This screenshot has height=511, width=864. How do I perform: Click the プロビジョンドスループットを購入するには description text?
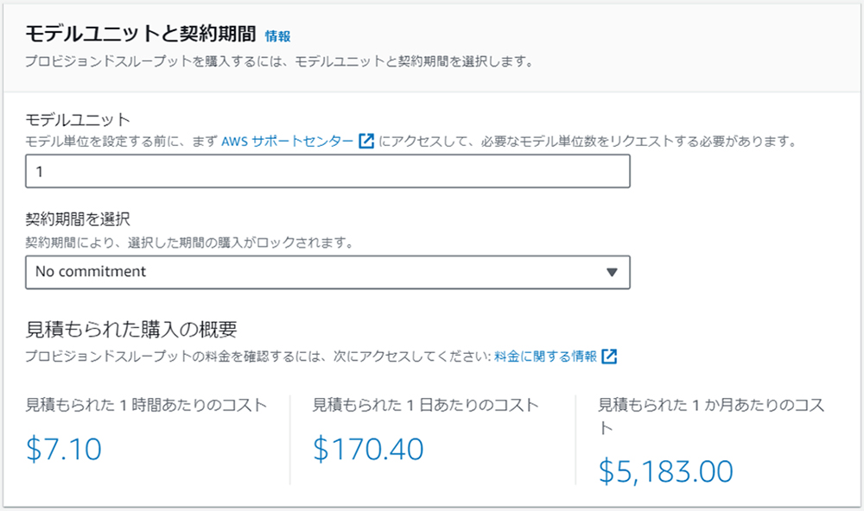[x=279, y=61]
